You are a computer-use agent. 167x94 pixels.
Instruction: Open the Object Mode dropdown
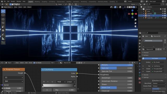pos(7,7)
